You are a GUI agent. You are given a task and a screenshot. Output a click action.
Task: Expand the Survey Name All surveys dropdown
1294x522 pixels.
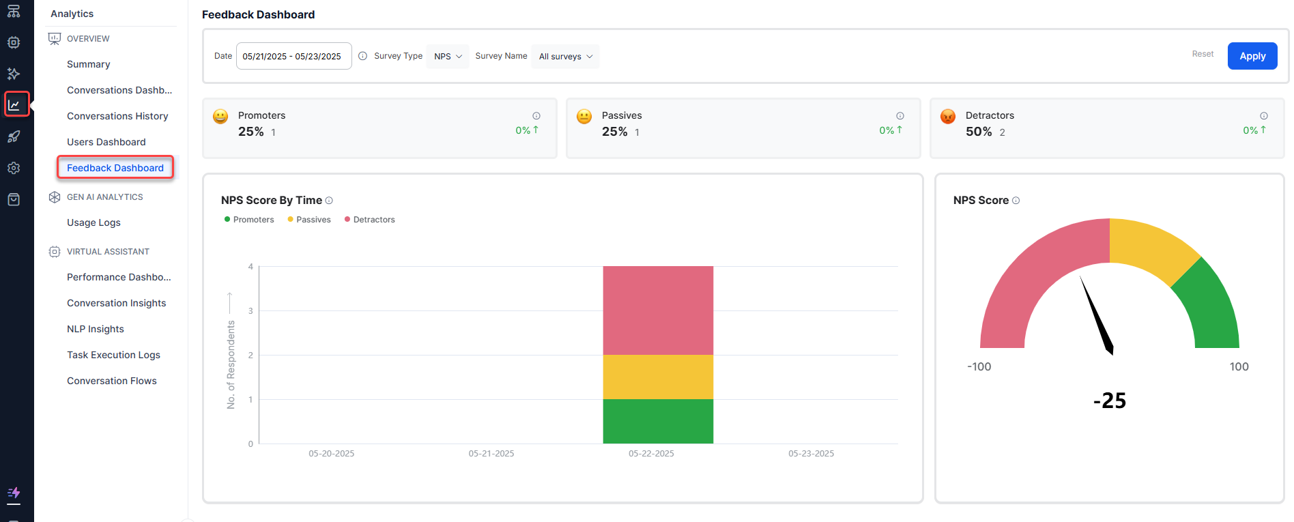point(565,57)
